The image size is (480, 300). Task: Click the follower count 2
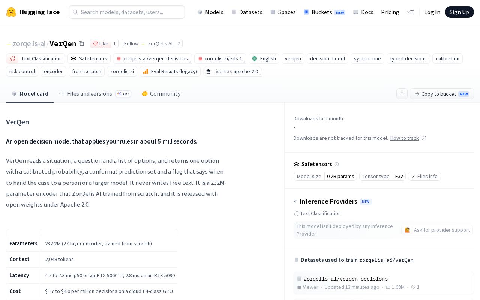coord(178,43)
